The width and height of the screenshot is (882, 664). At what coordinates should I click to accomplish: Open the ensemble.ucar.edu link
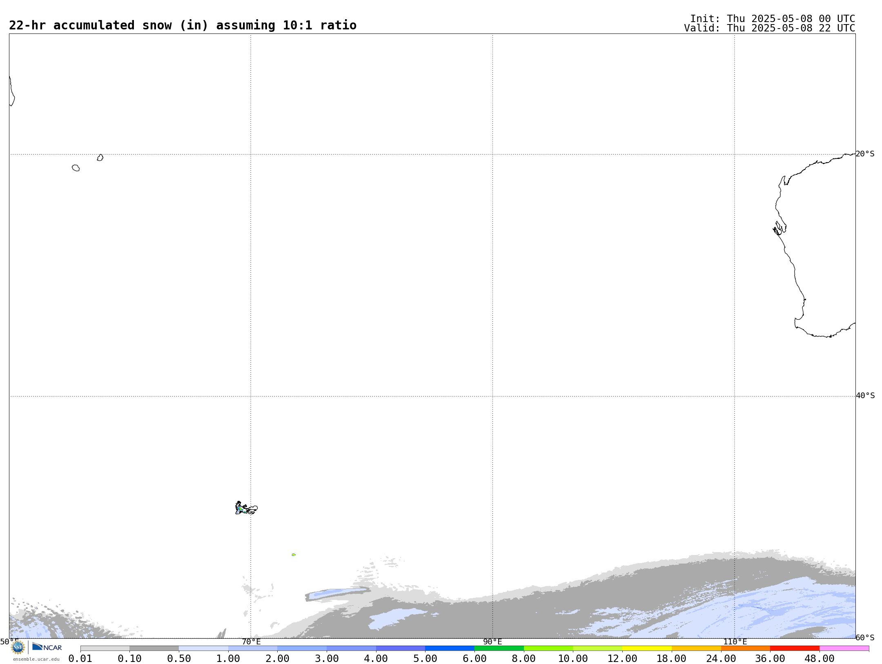pos(36,659)
